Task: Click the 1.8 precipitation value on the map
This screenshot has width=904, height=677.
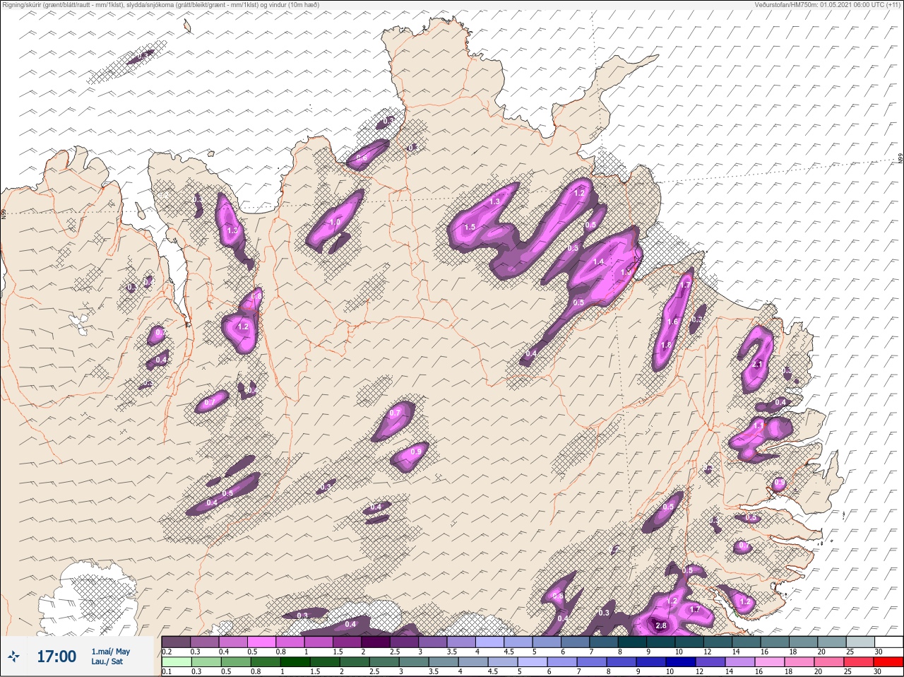Action: coord(665,345)
